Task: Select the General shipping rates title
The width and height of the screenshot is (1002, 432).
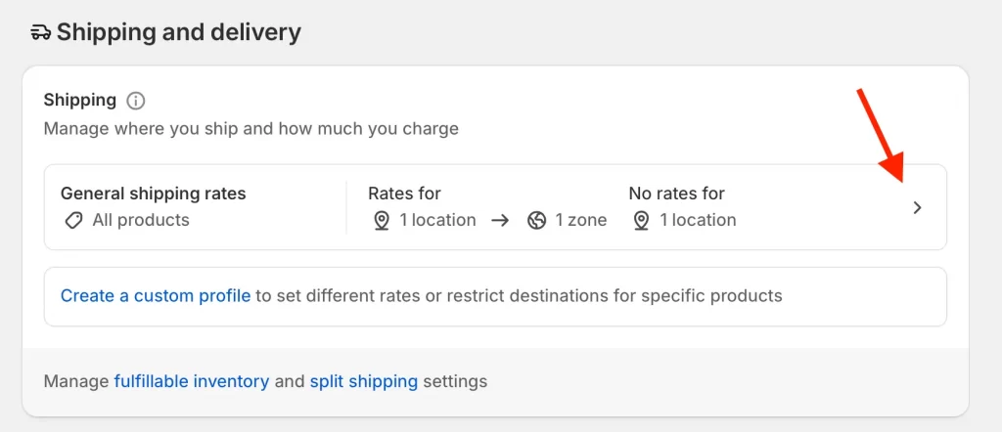Action: 154,194
